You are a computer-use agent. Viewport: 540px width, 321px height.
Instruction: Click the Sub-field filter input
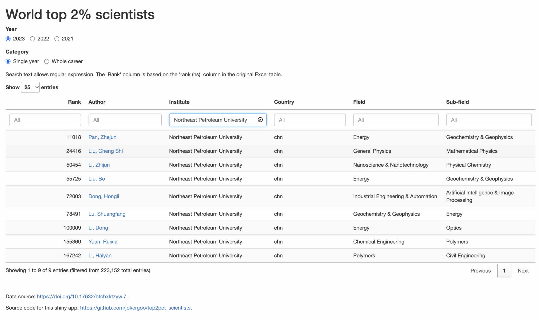[488, 120]
